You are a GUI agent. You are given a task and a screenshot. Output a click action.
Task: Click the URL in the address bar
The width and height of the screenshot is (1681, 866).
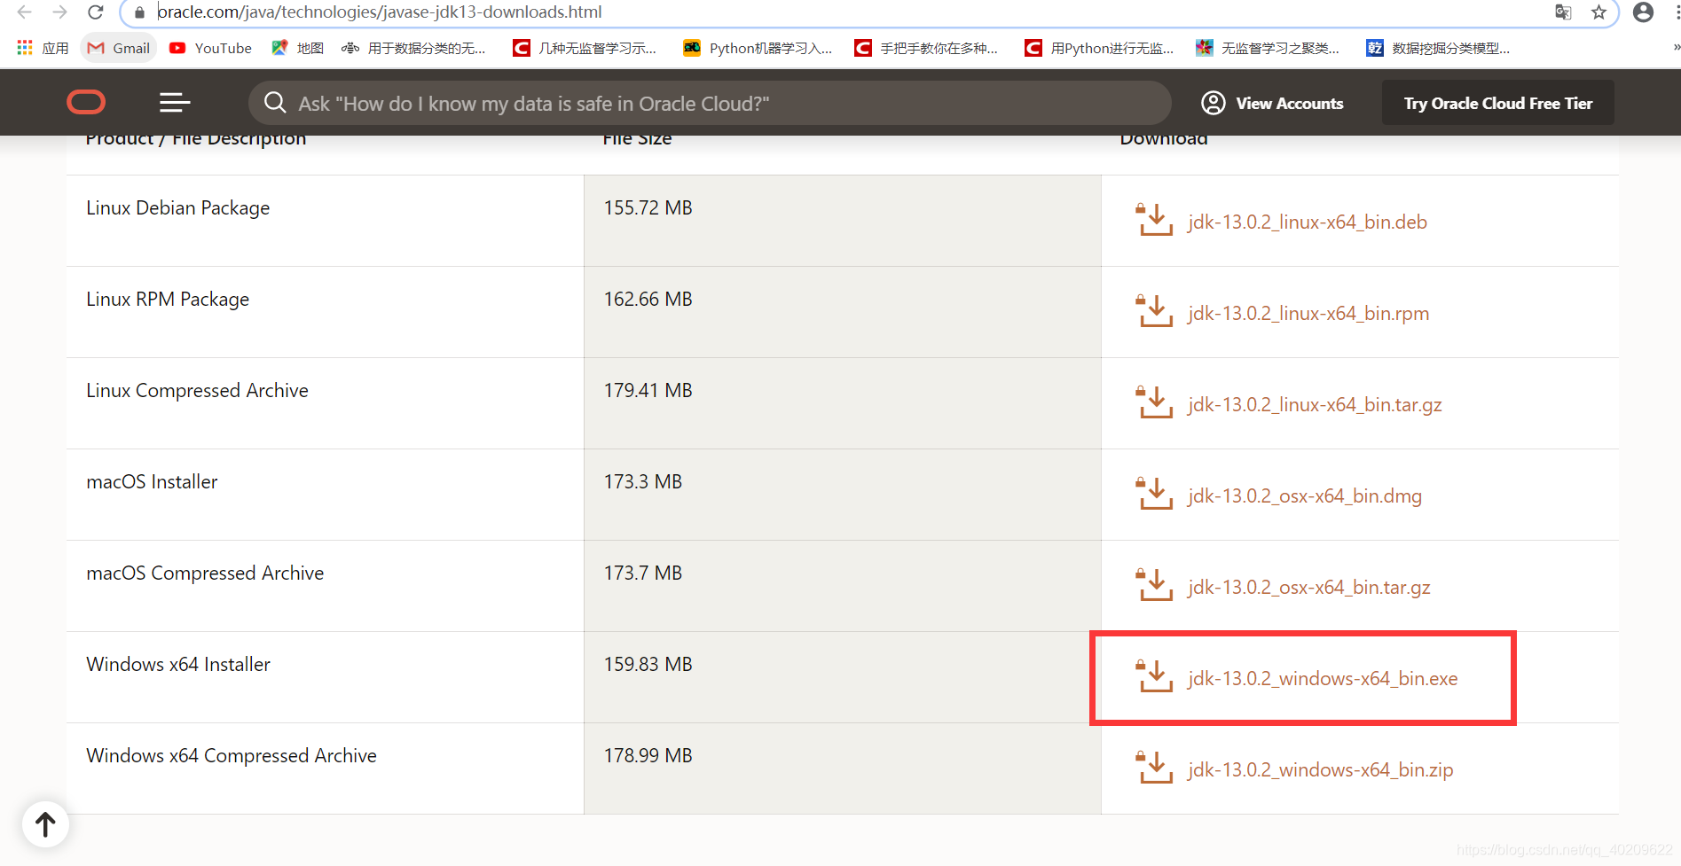click(380, 12)
